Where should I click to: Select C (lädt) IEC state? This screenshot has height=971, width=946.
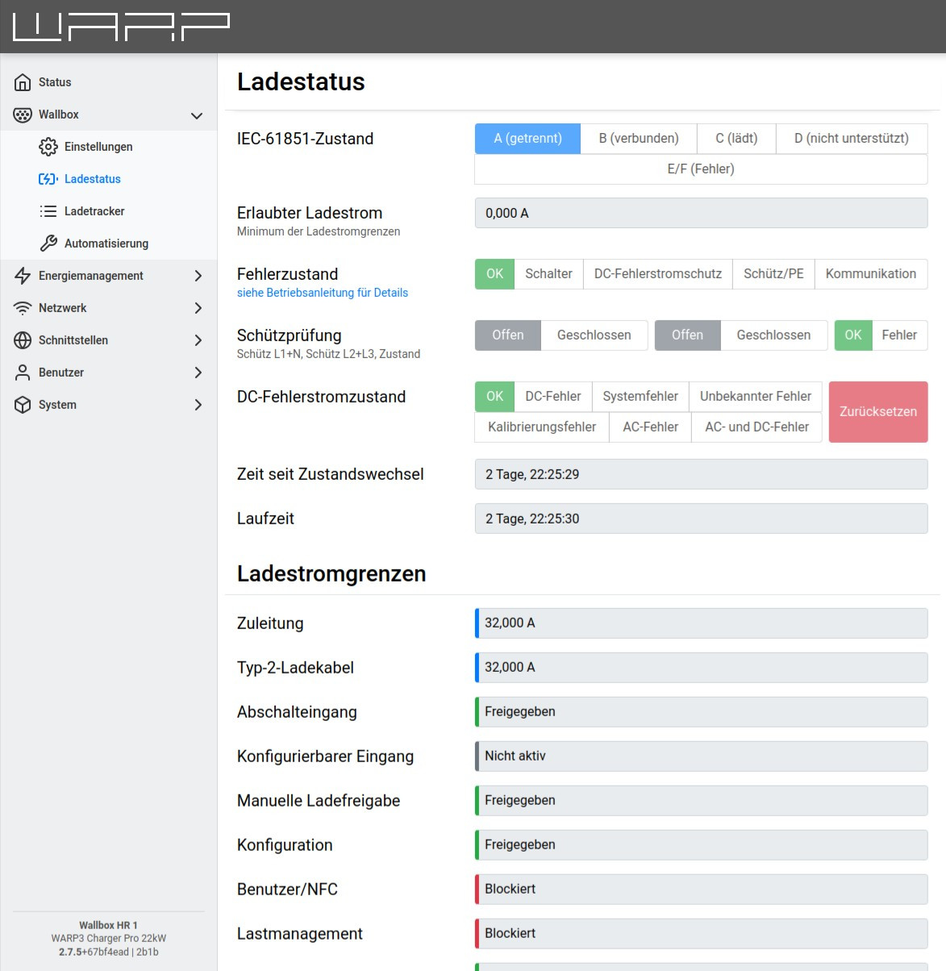(736, 139)
